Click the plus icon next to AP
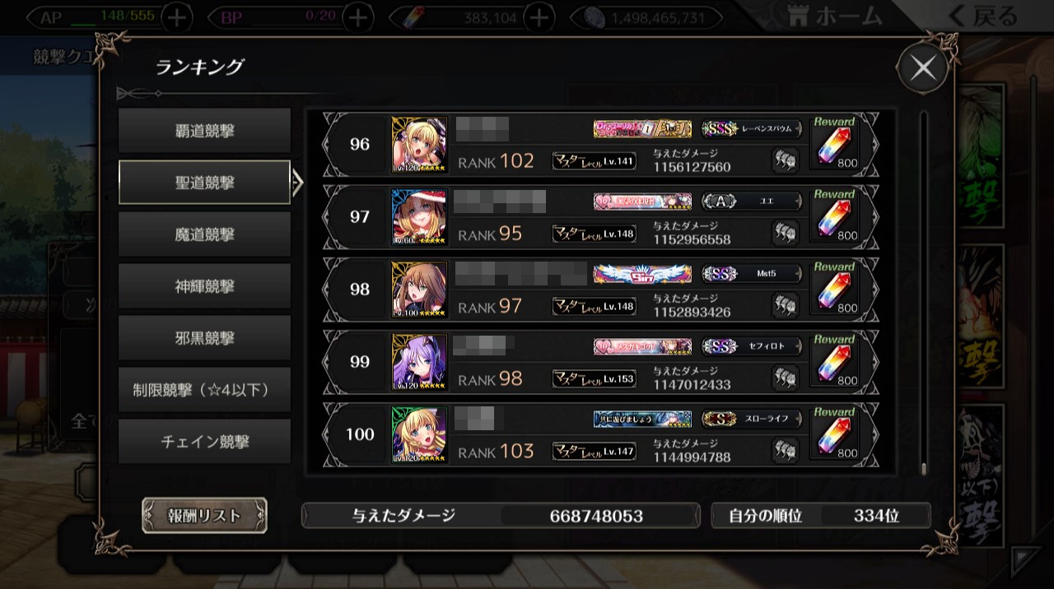1054x589 pixels. click(178, 16)
